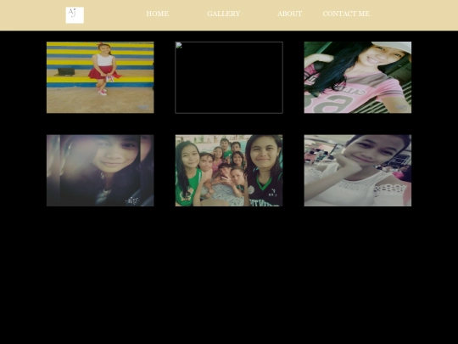458x344 pixels.
Task: Open the CONTACT ME page
Action: [x=346, y=14]
